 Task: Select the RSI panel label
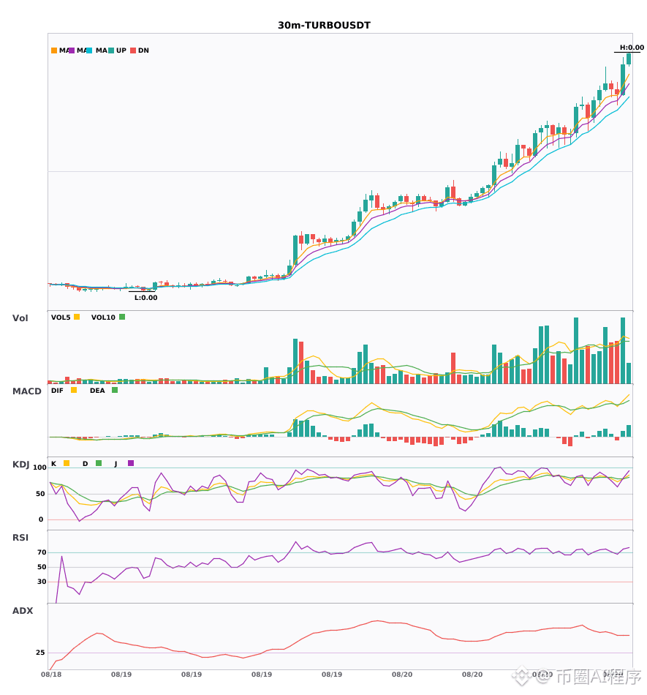click(x=20, y=538)
